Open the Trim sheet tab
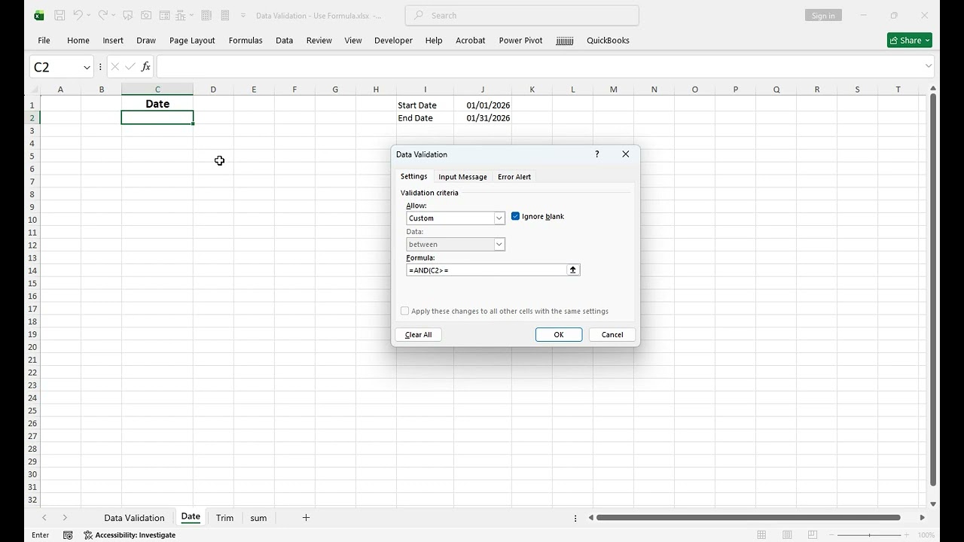 [224, 518]
